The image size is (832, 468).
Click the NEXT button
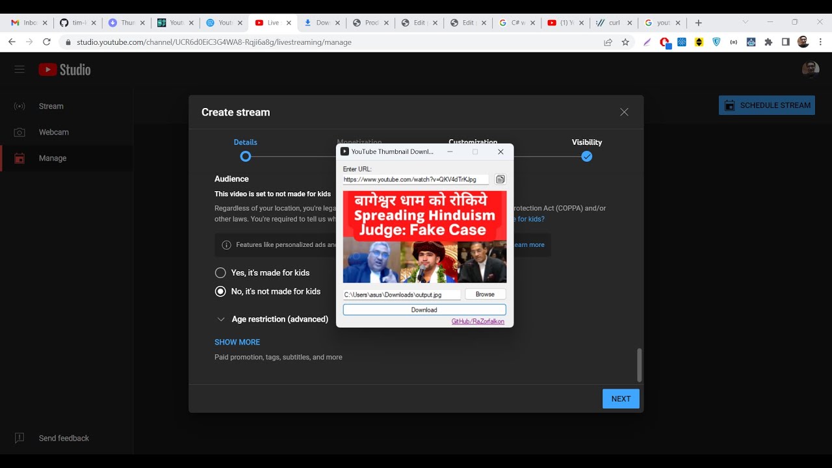point(620,398)
